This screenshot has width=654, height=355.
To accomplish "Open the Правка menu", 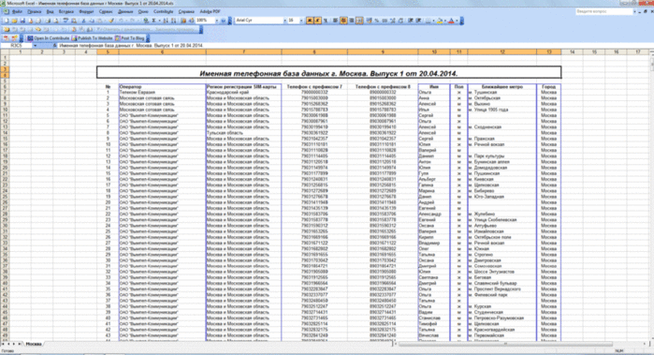I will pyautogui.click(x=35, y=11).
